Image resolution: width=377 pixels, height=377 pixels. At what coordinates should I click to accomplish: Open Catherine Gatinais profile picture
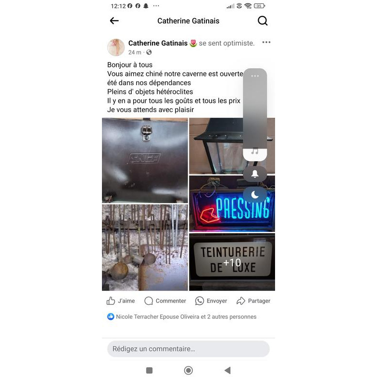116,47
